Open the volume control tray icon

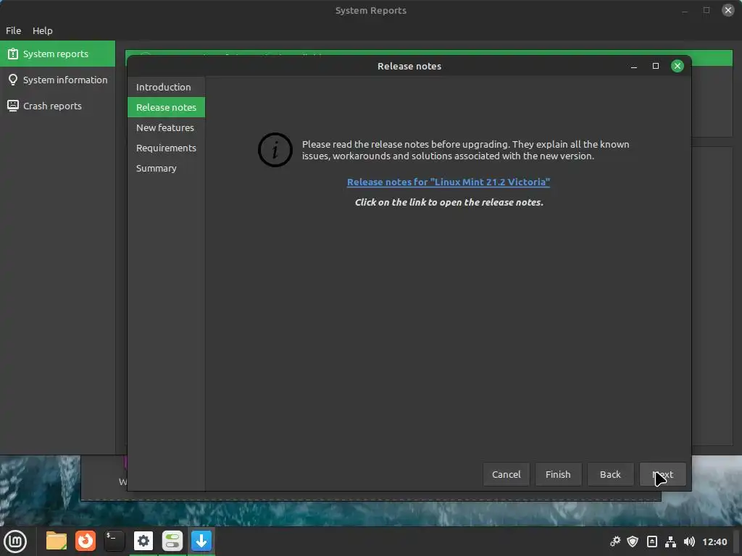click(690, 542)
